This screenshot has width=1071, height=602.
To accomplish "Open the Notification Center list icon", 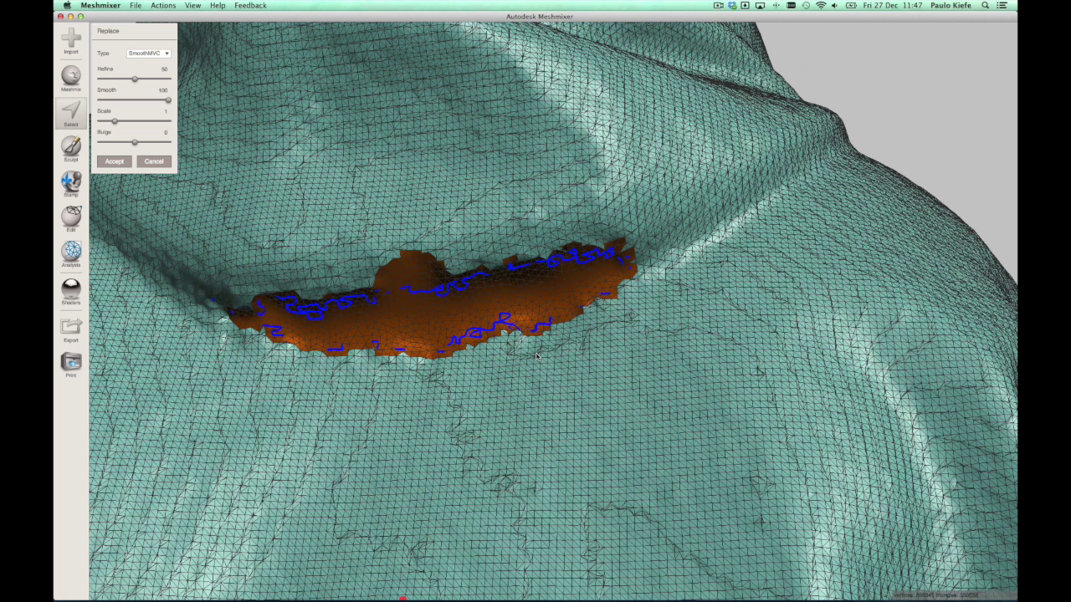I will tap(1002, 5).
